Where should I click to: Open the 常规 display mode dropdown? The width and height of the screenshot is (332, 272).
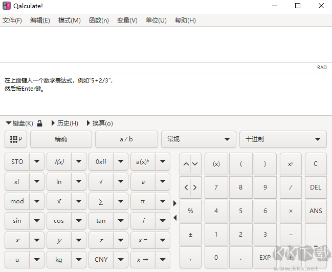tap(198, 139)
